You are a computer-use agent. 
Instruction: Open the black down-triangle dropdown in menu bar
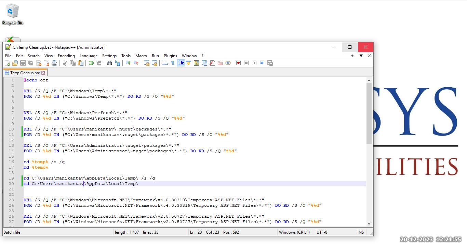pyautogui.click(x=361, y=56)
